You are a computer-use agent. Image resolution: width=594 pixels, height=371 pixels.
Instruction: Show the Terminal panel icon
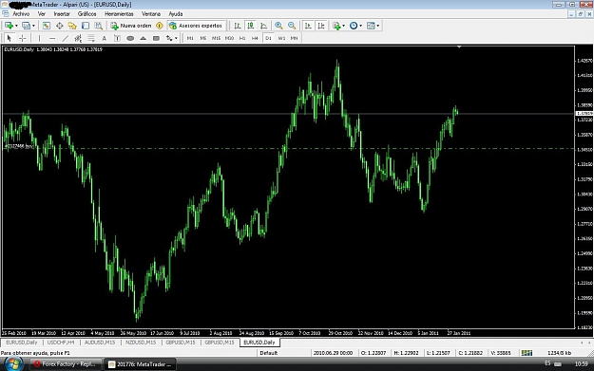pyautogui.click(x=86, y=26)
